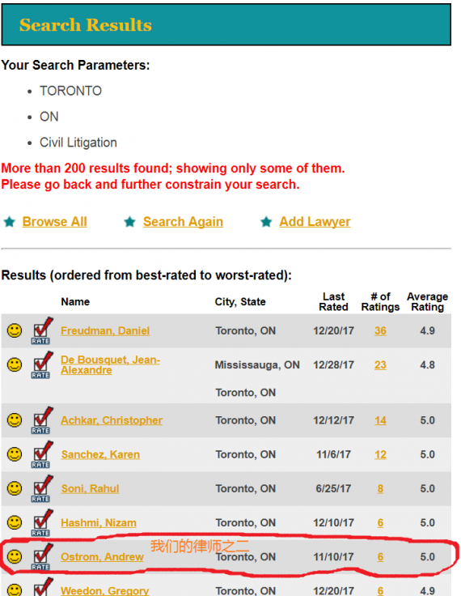View the 36 ratings for Freudman
This screenshot has height=596, width=461.
[380, 330]
